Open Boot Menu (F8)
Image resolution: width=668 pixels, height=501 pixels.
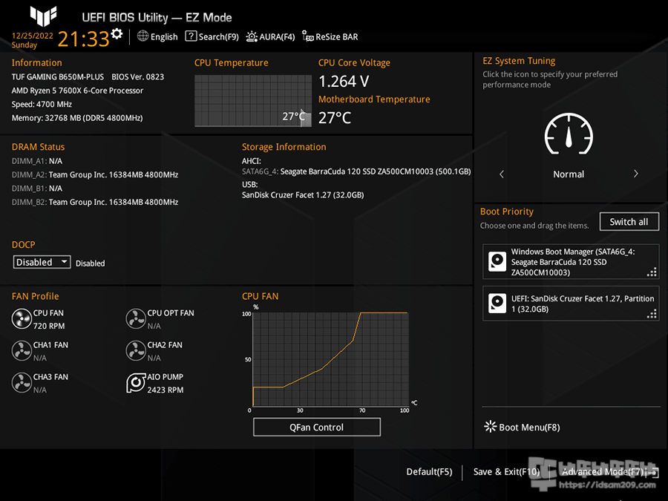[x=523, y=427]
